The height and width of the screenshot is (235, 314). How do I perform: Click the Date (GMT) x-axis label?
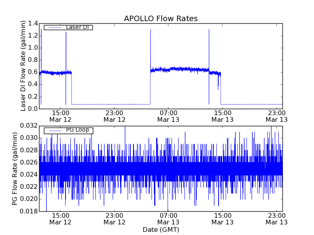(161, 230)
